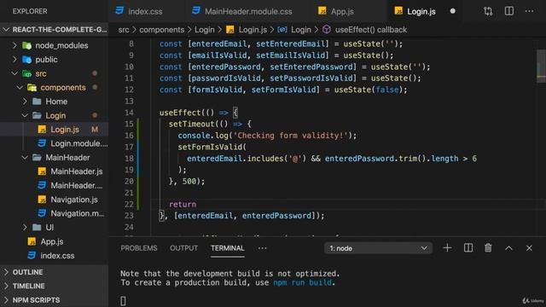Click 'EXPLORER' sidebar title

tap(30, 11)
